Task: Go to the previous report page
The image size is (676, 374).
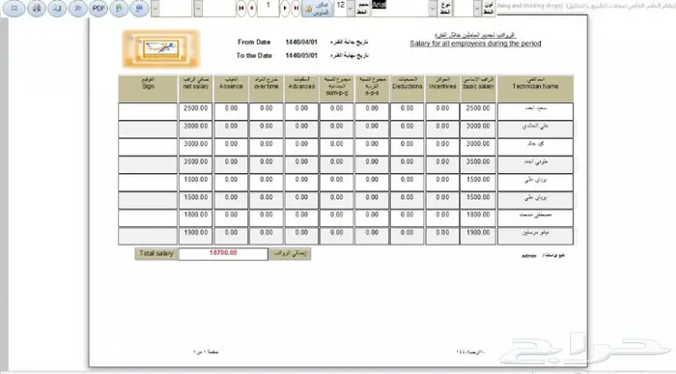Action: (252, 8)
